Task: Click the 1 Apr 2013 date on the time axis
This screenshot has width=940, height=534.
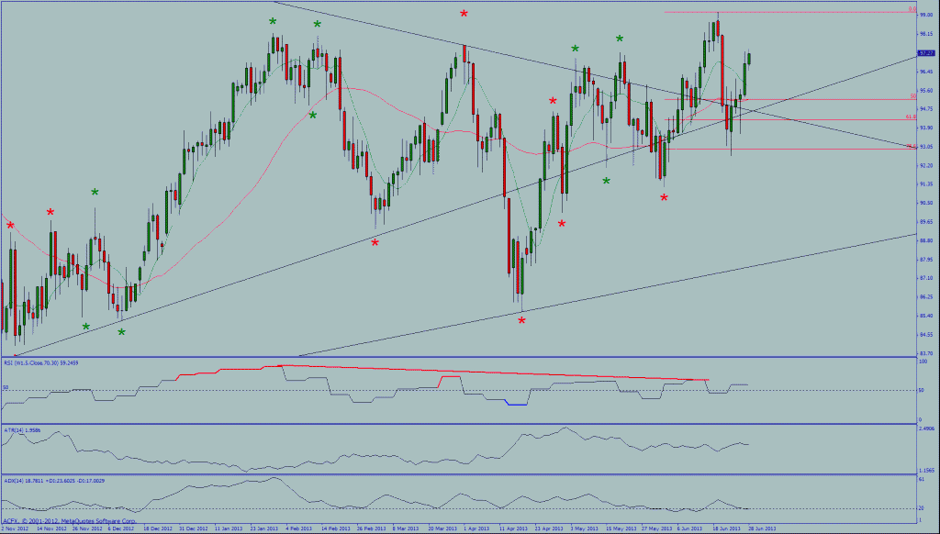Action: (x=474, y=529)
